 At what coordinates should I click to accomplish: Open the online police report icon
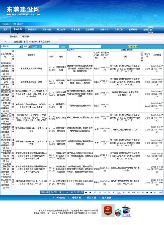point(126,210)
